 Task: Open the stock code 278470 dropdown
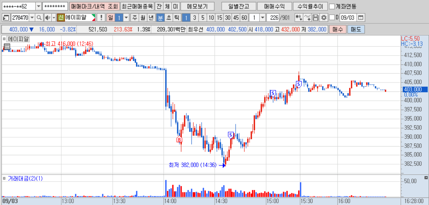(x=32, y=18)
